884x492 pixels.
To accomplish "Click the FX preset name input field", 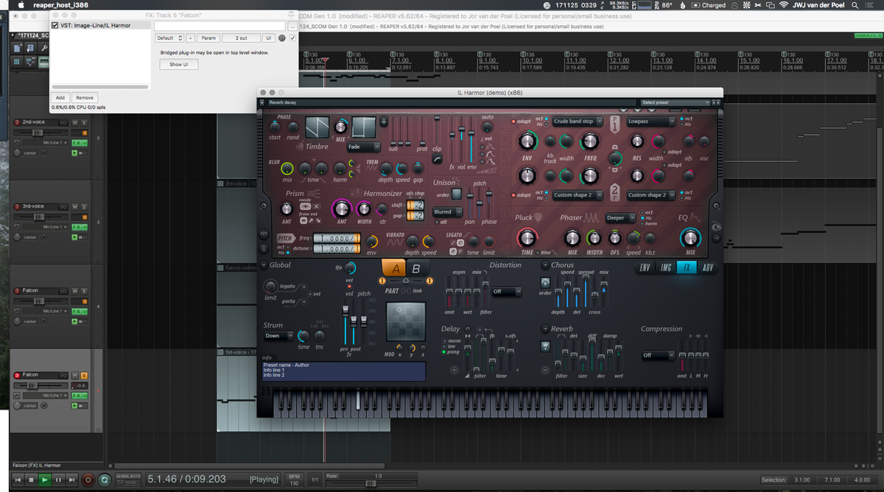I will (220, 25).
